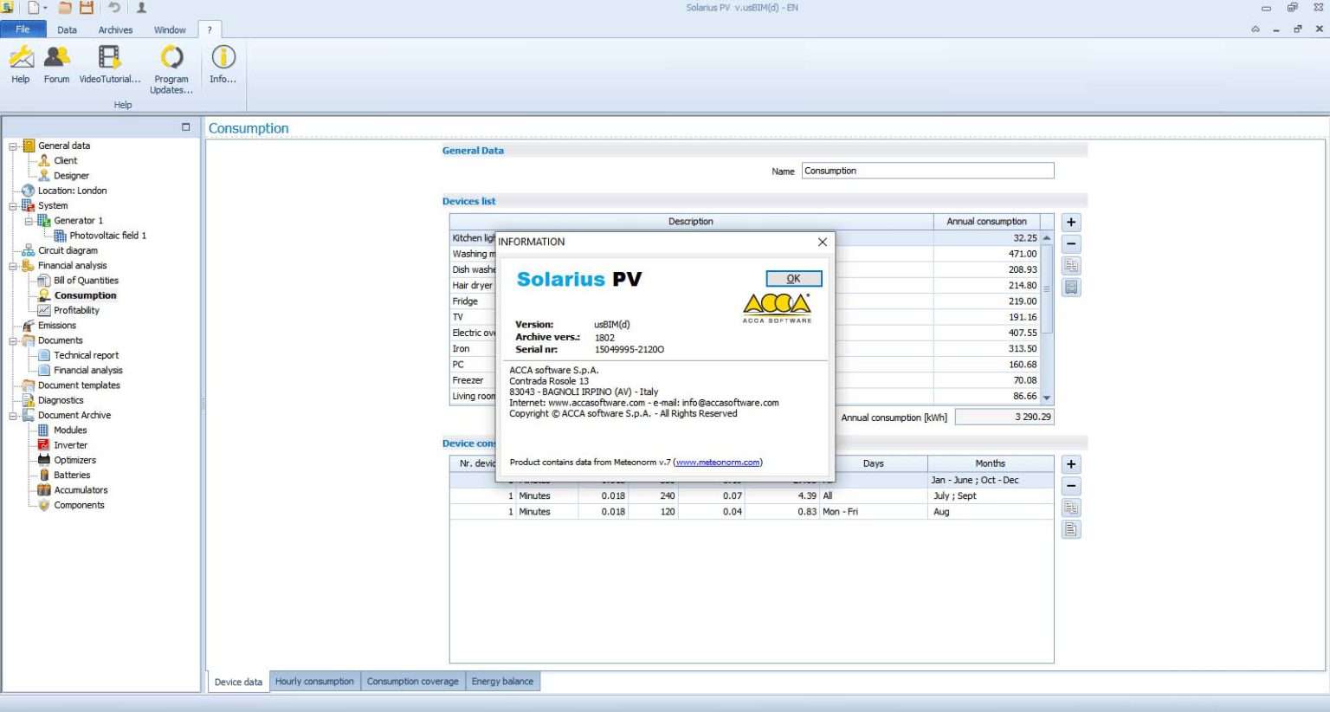Open the Energy balance tab
This screenshot has width=1330, height=712.
[502, 682]
